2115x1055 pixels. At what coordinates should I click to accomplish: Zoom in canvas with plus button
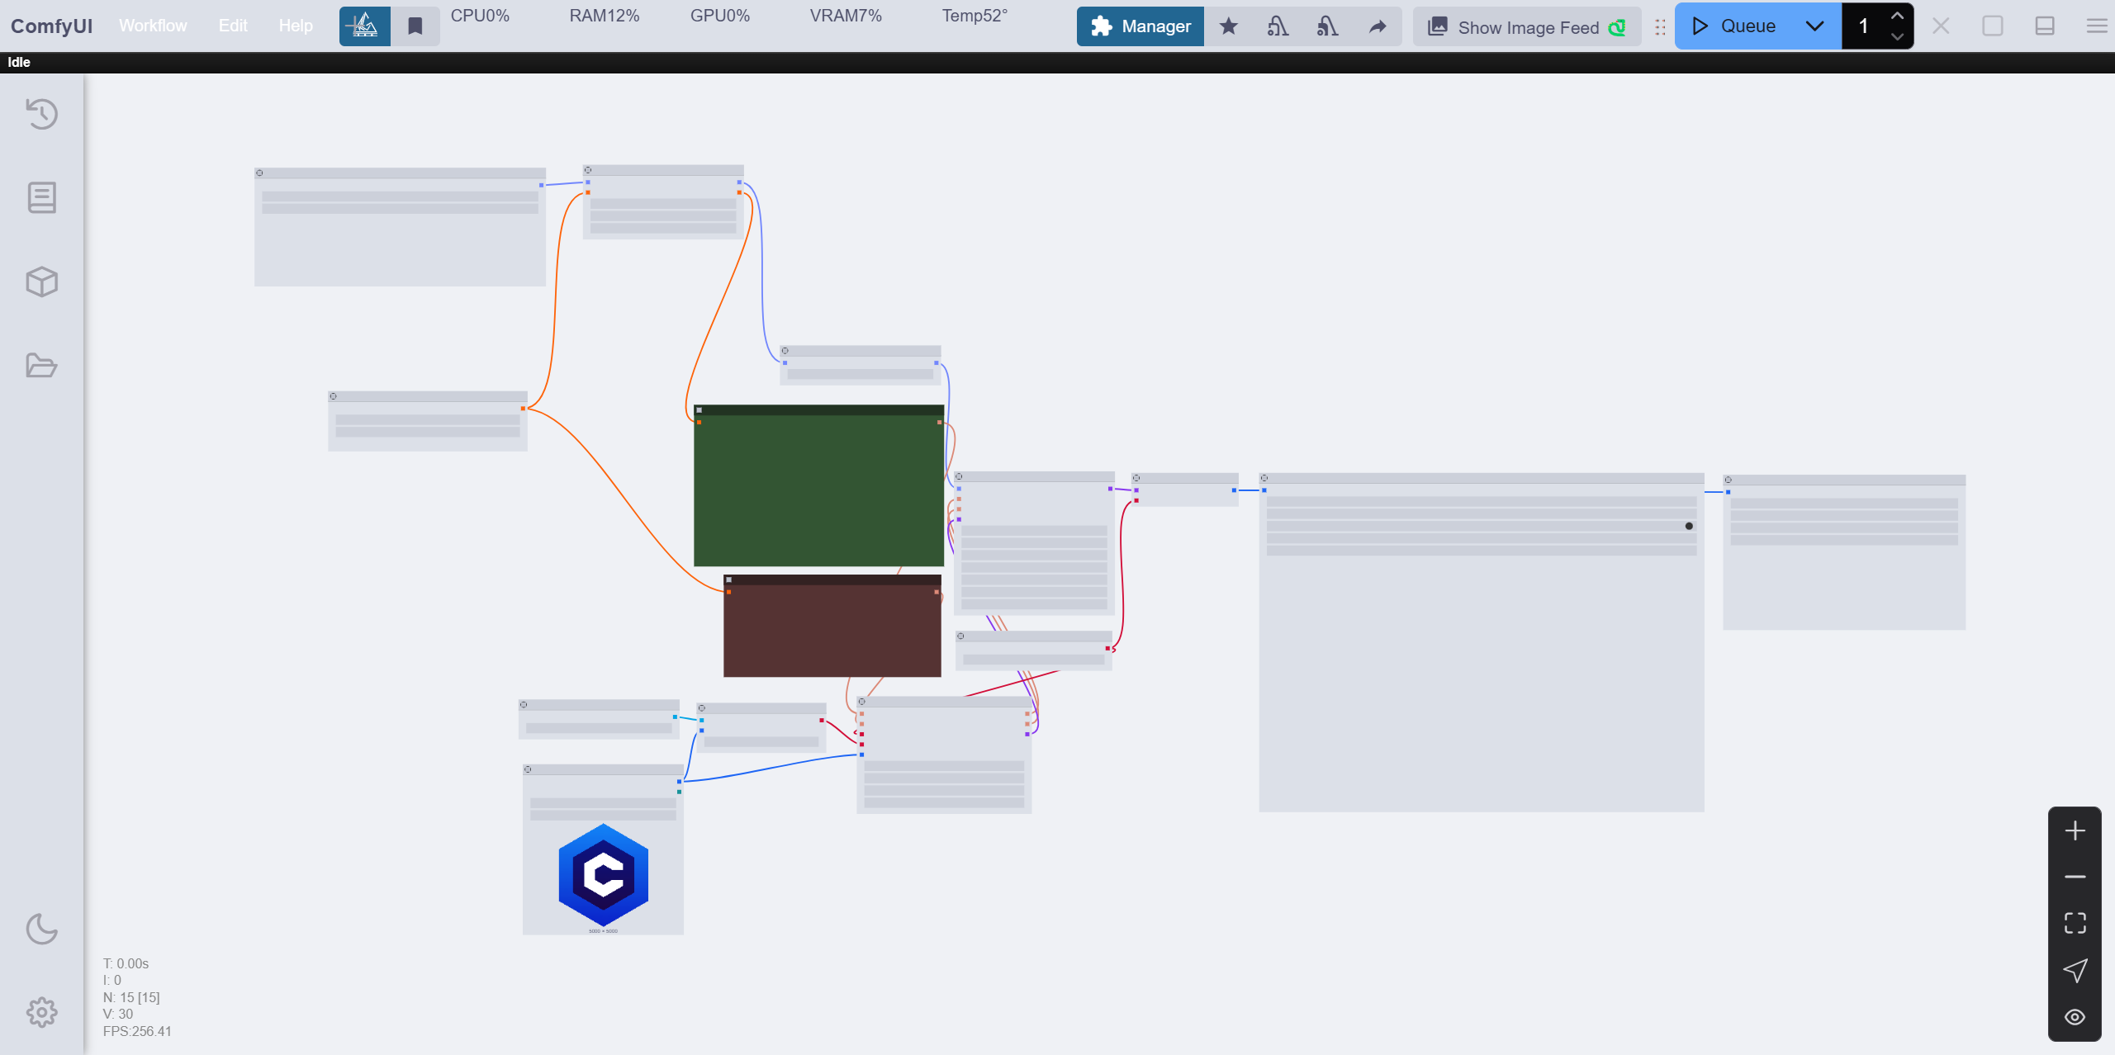pyautogui.click(x=2075, y=830)
